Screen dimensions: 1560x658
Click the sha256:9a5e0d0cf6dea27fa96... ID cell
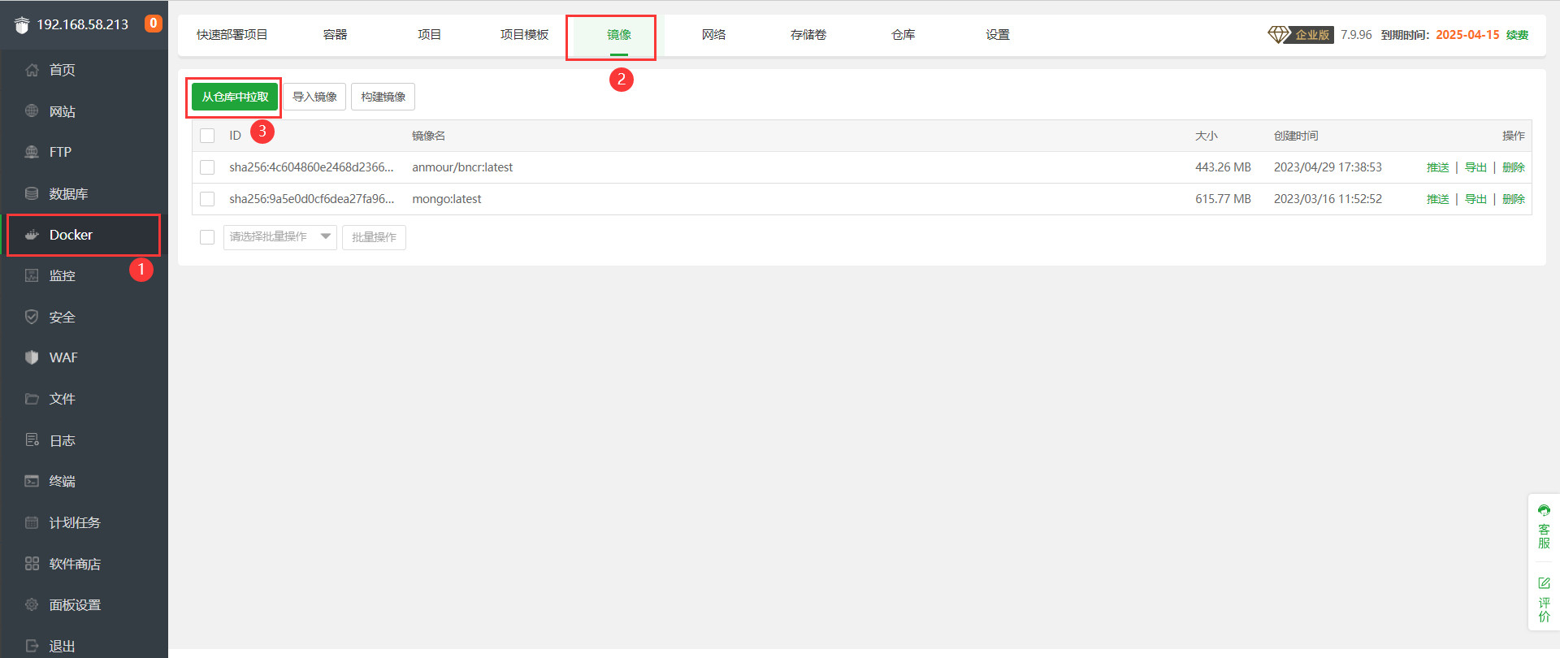pos(311,199)
